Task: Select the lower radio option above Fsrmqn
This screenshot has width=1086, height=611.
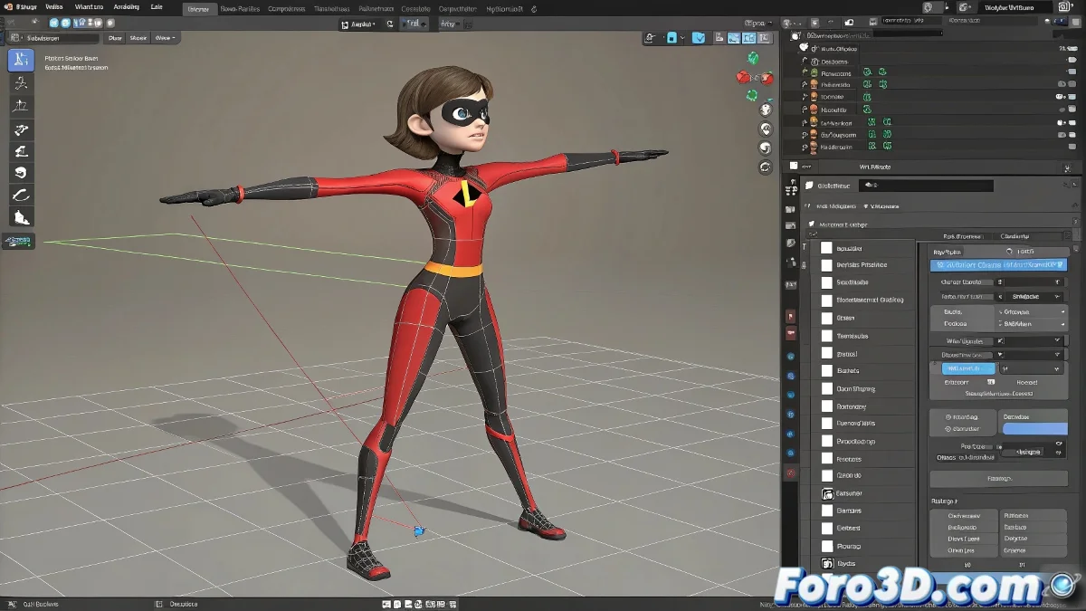Action: click(x=948, y=428)
